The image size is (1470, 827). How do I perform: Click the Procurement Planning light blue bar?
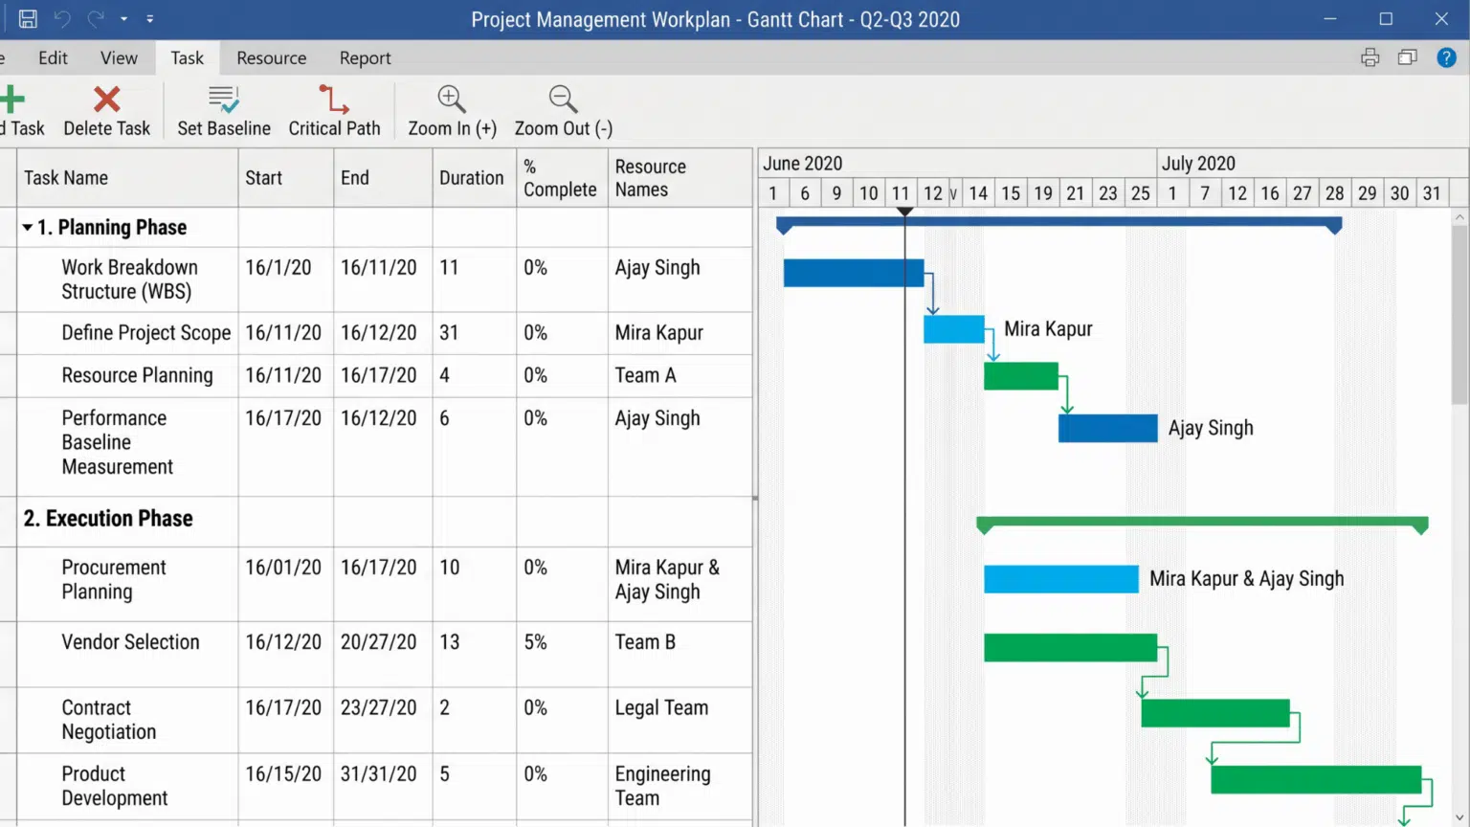[x=1061, y=579]
